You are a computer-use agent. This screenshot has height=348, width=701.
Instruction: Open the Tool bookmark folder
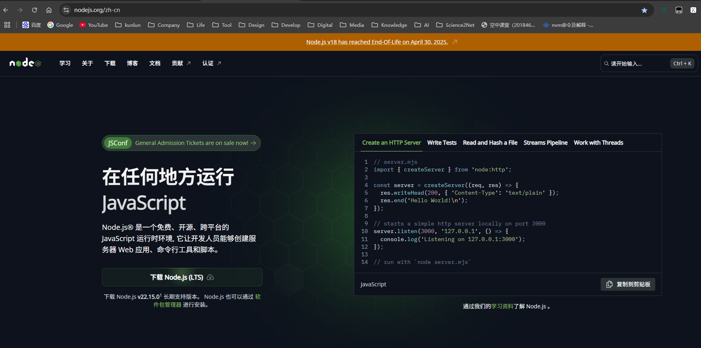(222, 25)
